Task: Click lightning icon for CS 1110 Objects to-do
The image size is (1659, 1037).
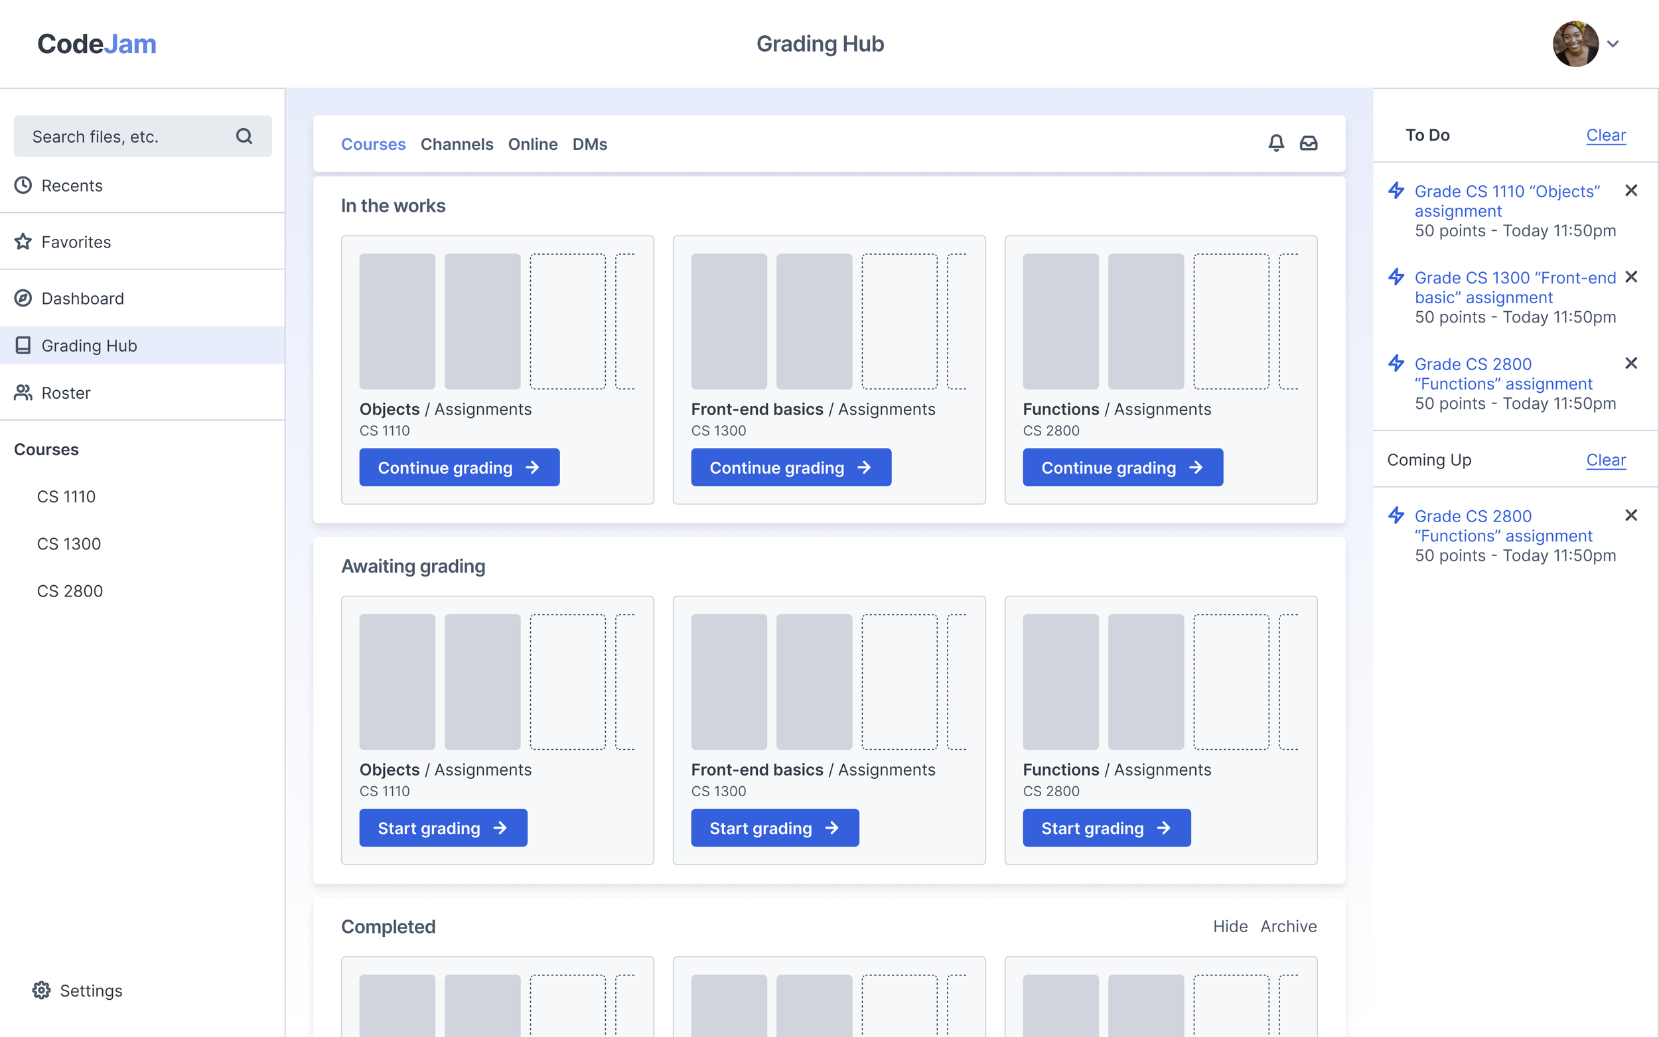Action: coord(1396,190)
